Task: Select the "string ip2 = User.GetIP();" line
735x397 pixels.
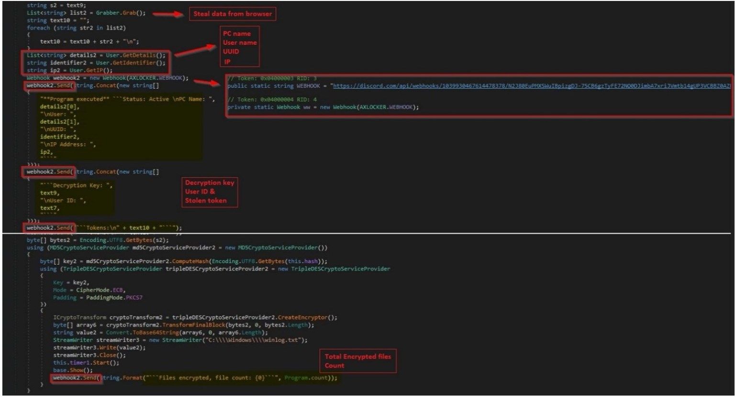Action: click(x=70, y=70)
